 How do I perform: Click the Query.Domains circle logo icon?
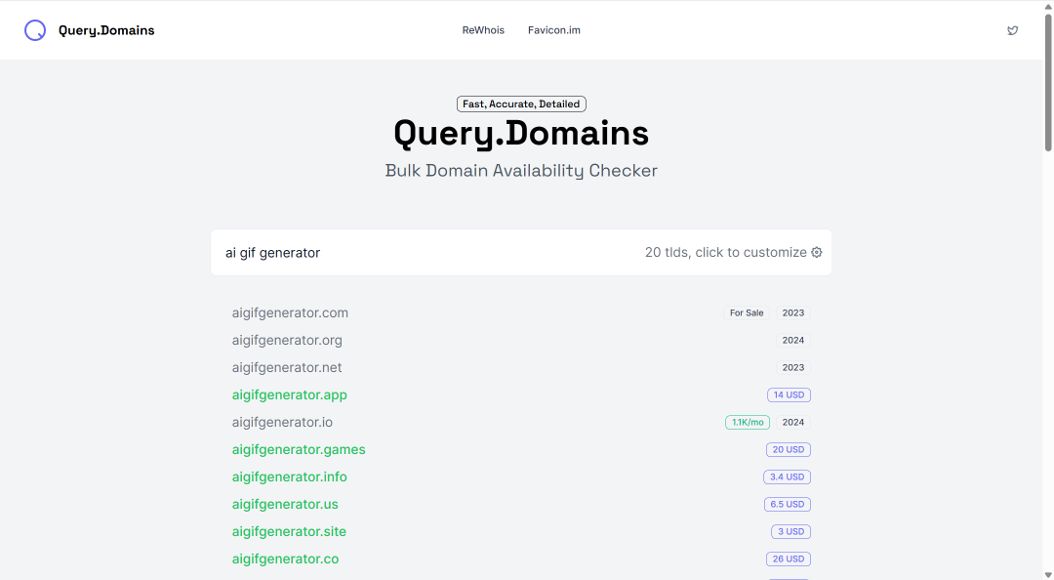tap(35, 30)
